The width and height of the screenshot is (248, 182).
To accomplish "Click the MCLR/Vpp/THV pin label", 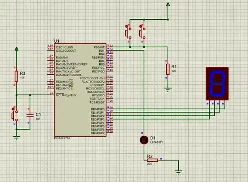I will [x=66, y=95].
